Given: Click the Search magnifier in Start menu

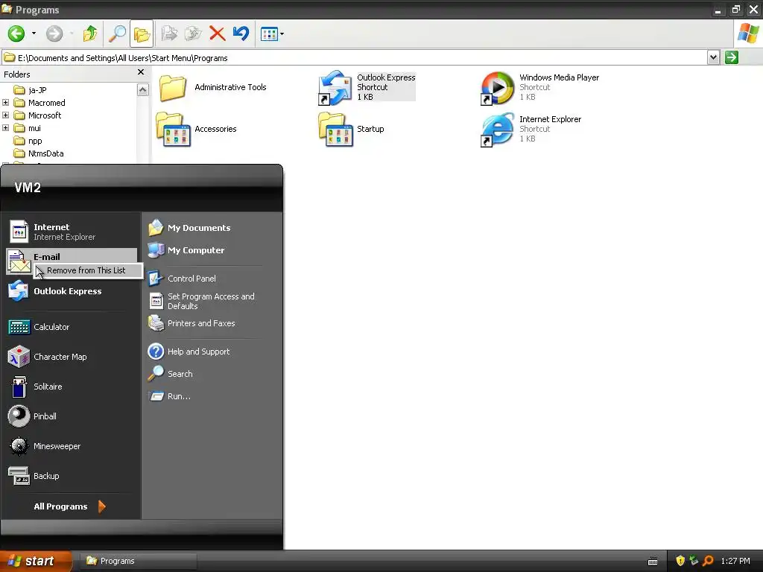Looking at the screenshot, I should click(x=156, y=374).
